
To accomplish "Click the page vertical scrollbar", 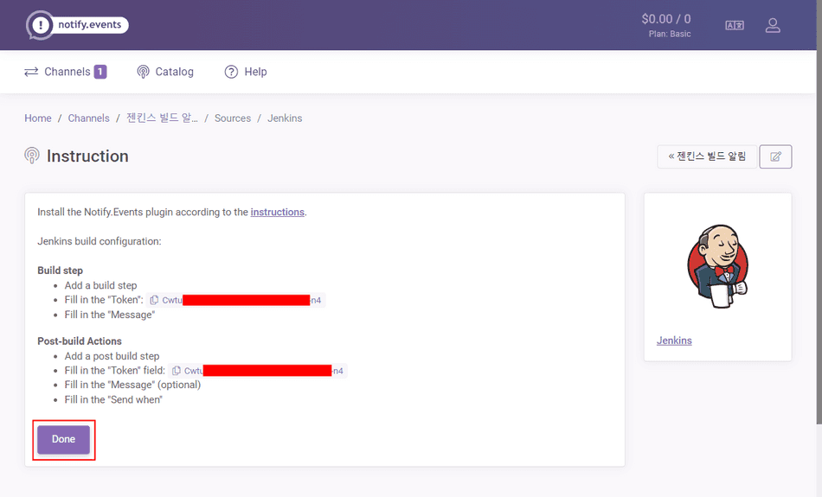I will pyautogui.click(x=819, y=212).
